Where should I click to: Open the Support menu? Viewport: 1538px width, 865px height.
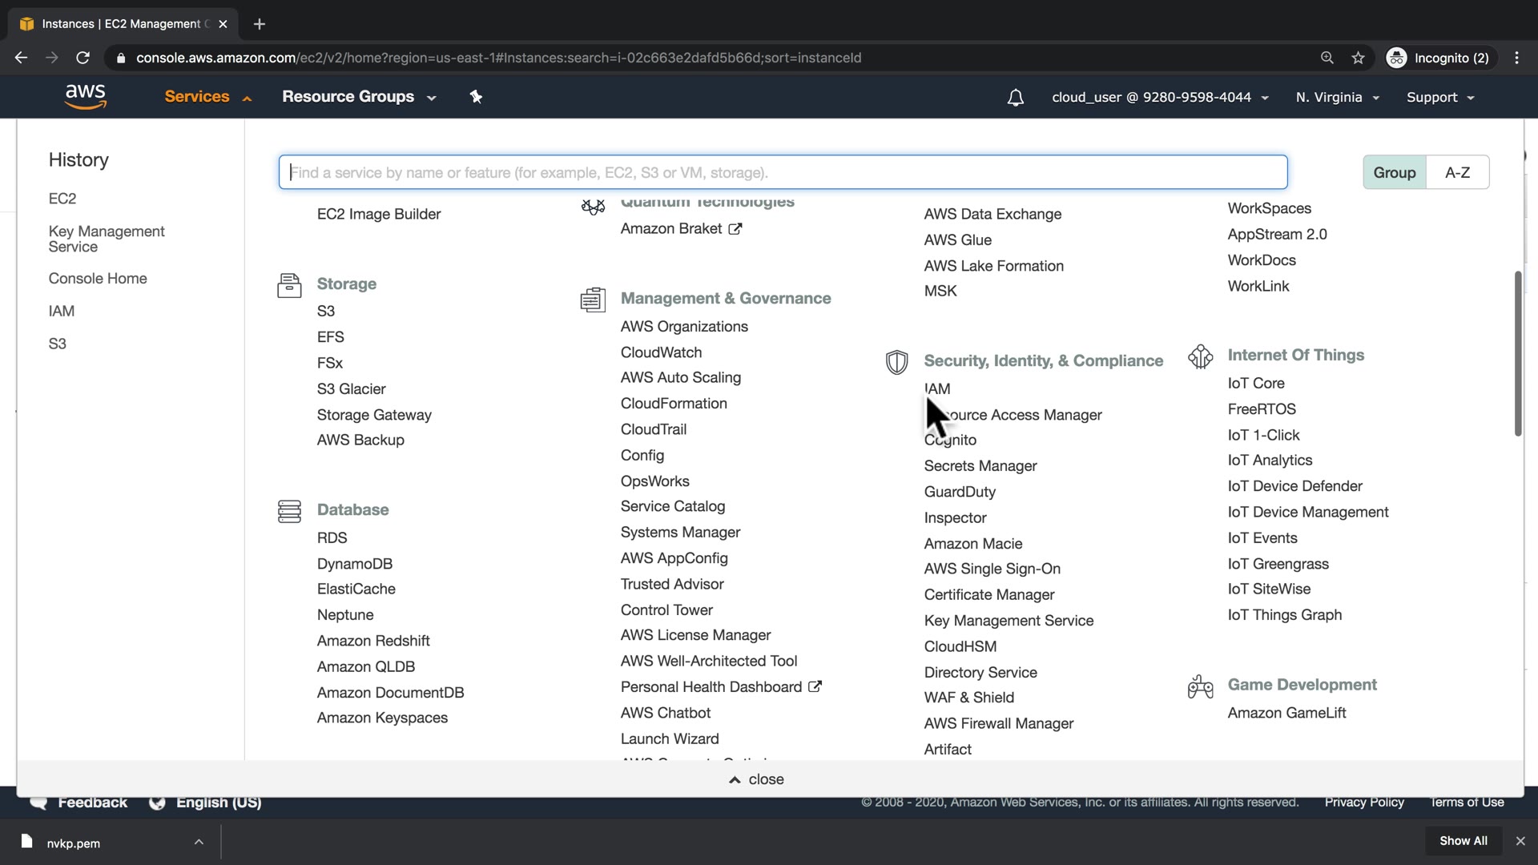pos(1439,98)
